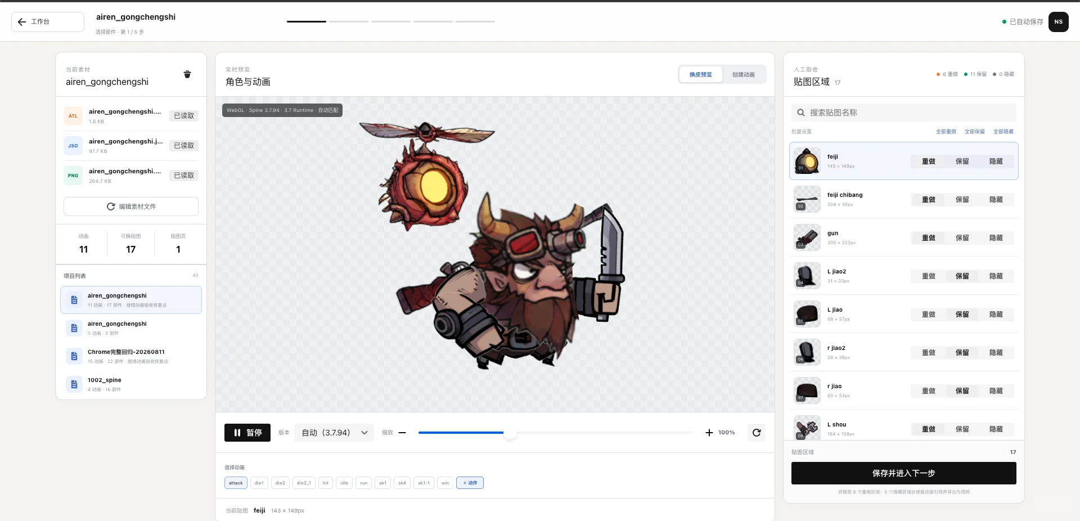
Task: Click the JSO file type icon
Action: point(73,146)
